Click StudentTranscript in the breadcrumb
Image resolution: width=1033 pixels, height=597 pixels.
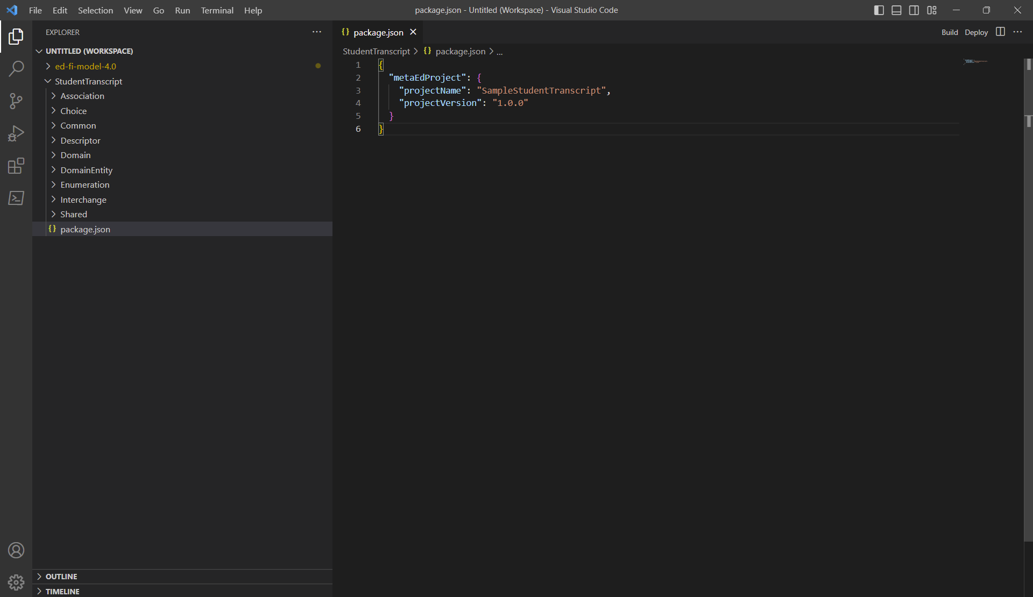click(x=376, y=51)
